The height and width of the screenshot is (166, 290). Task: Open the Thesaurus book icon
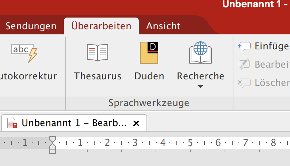tap(97, 53)
